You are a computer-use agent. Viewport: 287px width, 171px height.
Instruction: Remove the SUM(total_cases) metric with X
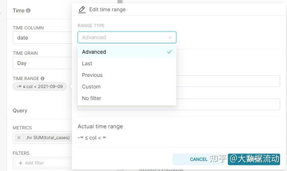point(19,138)
